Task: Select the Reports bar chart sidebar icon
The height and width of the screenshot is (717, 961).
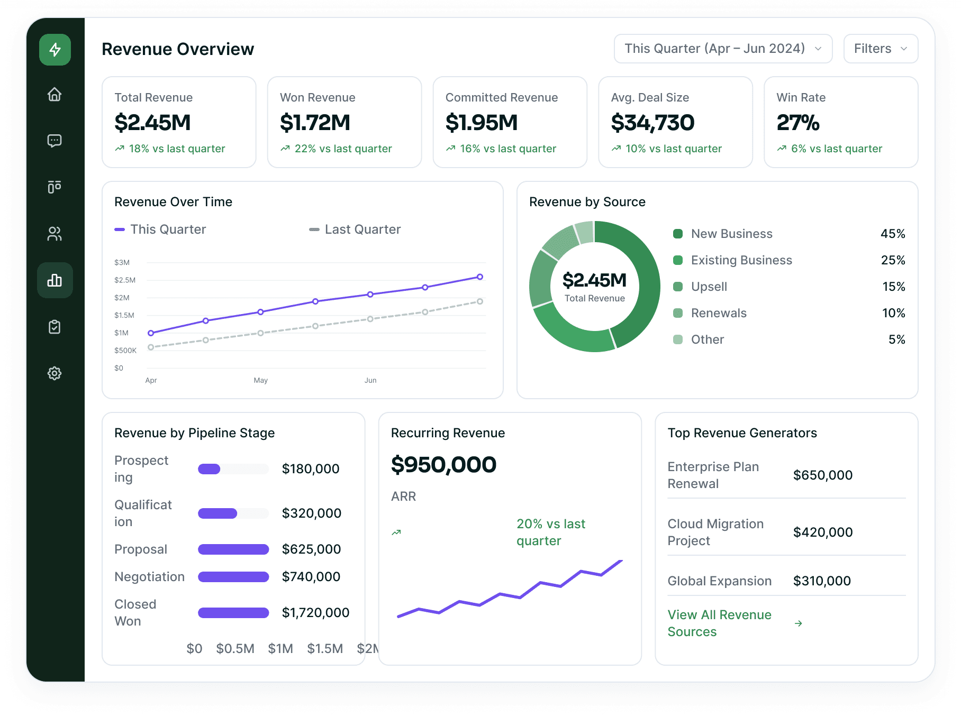Action: coord(55,280)
